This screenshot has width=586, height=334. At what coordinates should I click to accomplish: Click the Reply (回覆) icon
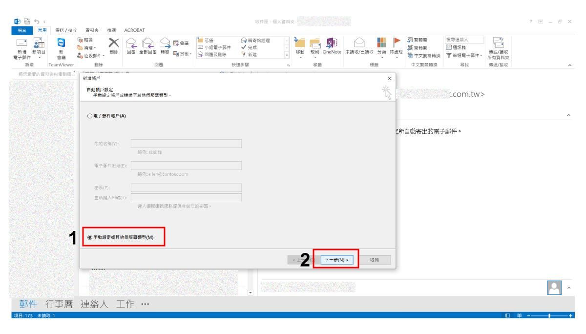pyautogui.click(x=130, y=46)
